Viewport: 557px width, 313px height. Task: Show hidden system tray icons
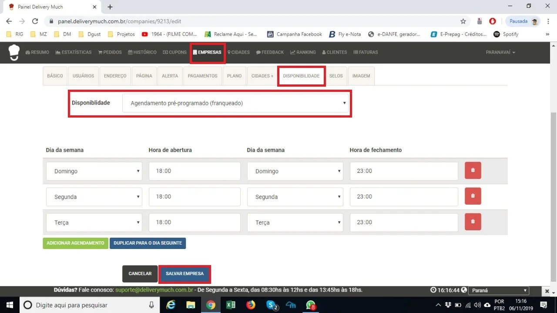[438, 305]
